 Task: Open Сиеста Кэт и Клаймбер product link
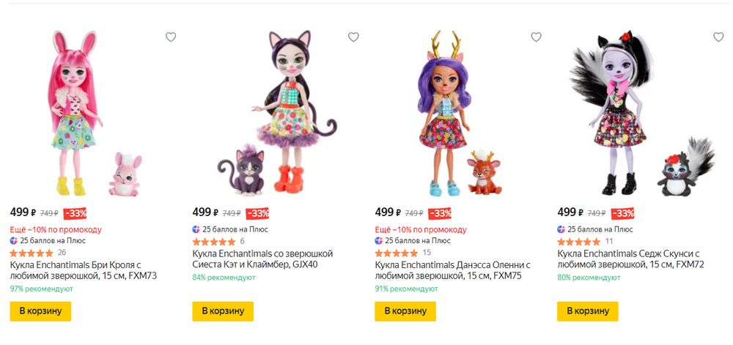(x=262, y=259)
